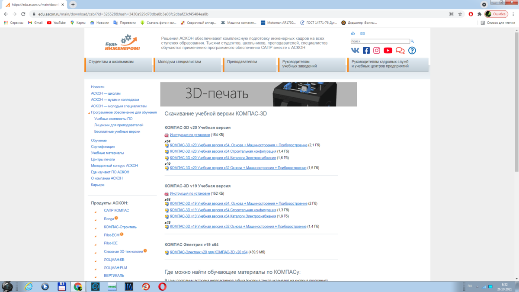The height and width of the screenshot is (292, 519).
Task: Download v19 x64 Каталоги Электроснабжения
Action: 223,216
